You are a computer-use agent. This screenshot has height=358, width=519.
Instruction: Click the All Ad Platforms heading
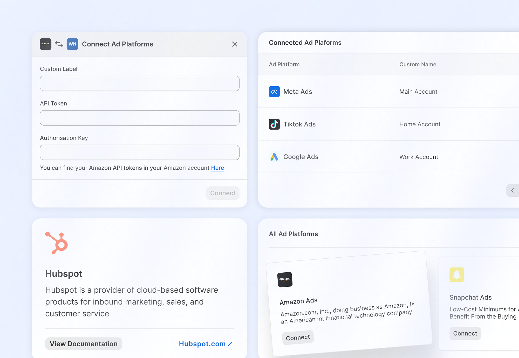[x=293, y=234]
